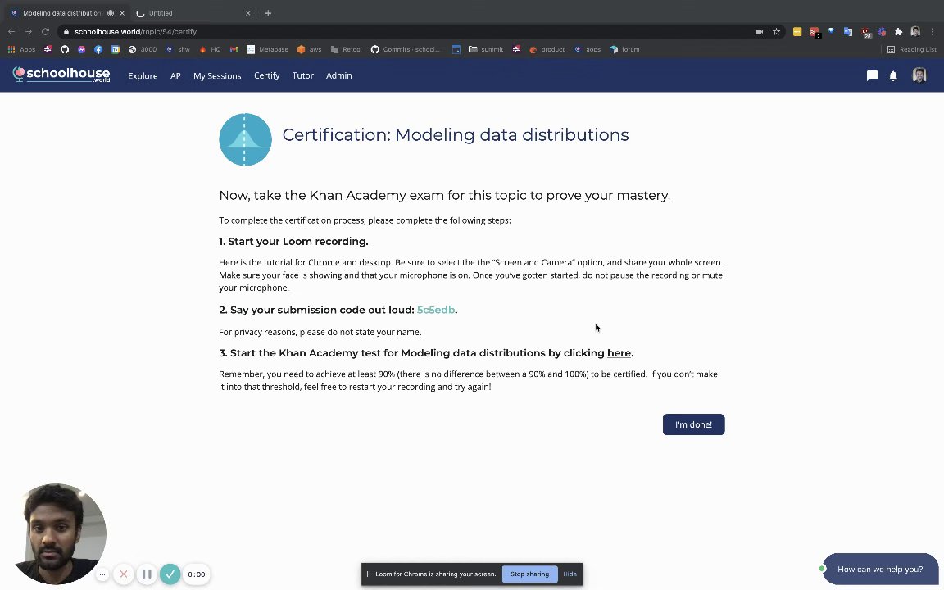Image resolution: width=944 pixels, height=590 pixels.
Task: Go to My Sessions
Action: click(x=217, y=76)
